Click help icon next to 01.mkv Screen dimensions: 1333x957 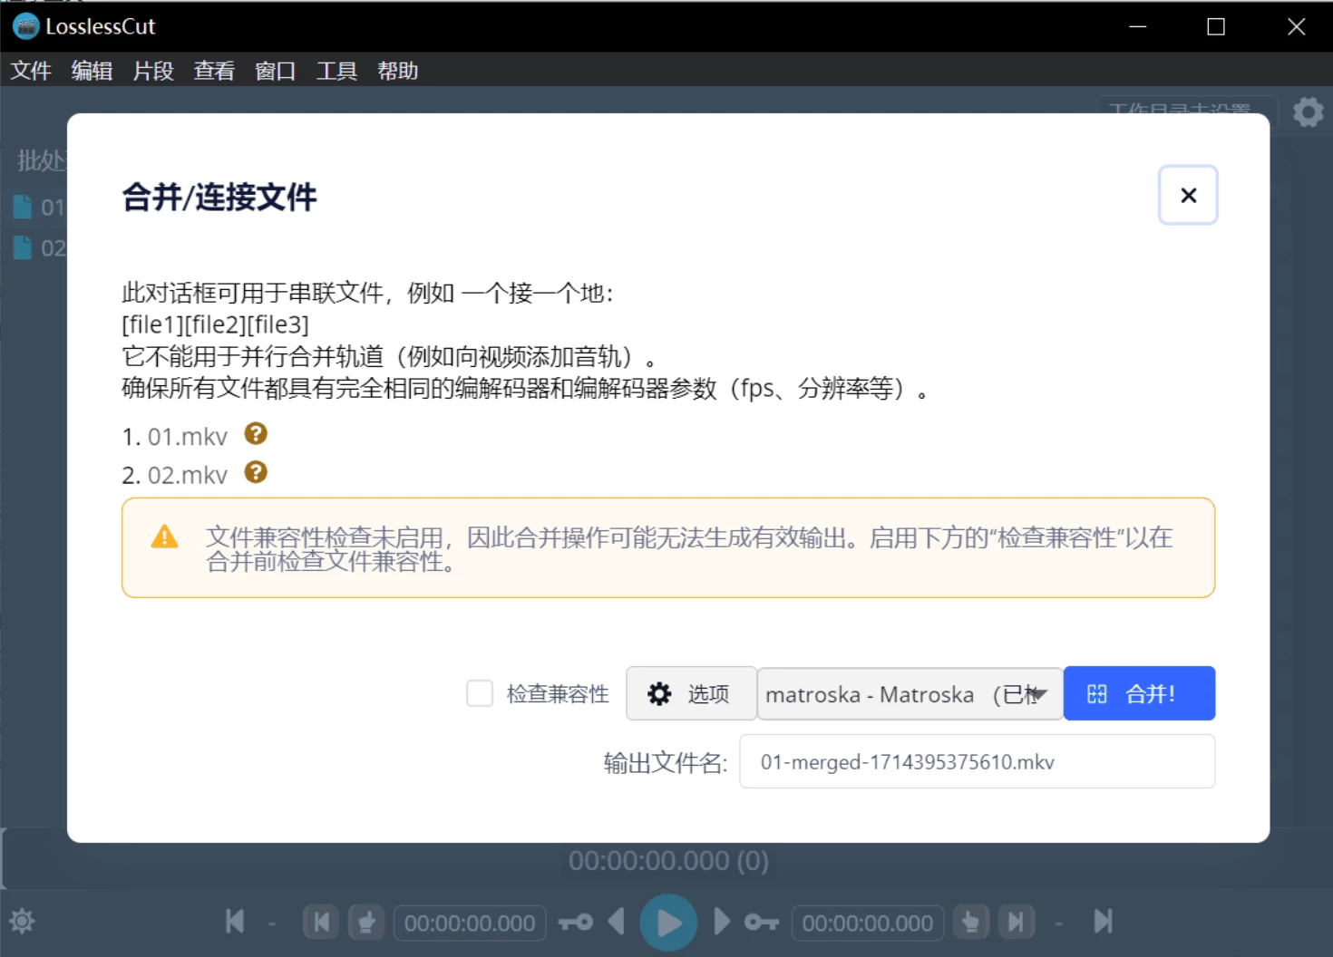(256, 434)
